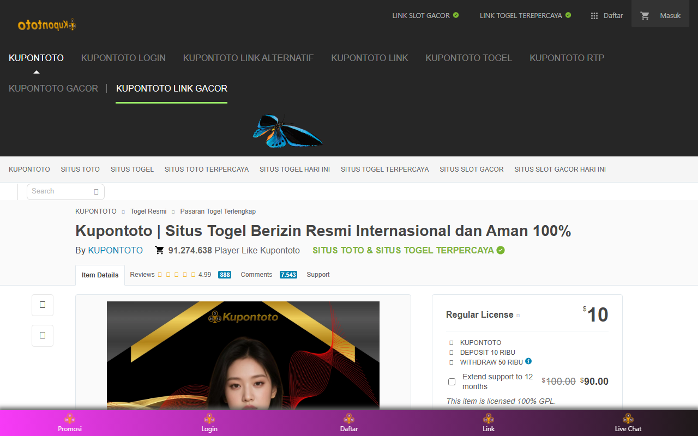This screenshot has height=436, width=698.
Task: Click the LINK SLOT GACOR link
Action: 421,16
